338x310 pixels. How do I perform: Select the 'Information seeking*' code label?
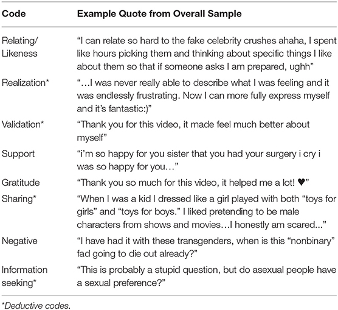pos(24,276)
